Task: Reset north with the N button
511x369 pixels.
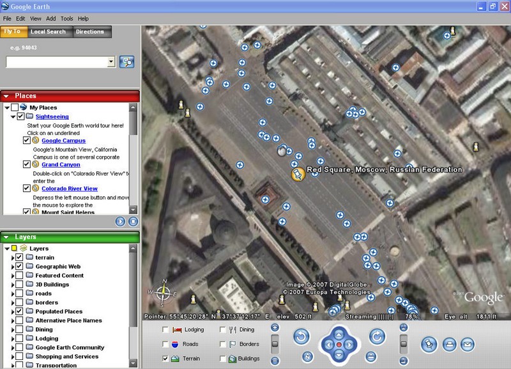Action: pos(307,357)
